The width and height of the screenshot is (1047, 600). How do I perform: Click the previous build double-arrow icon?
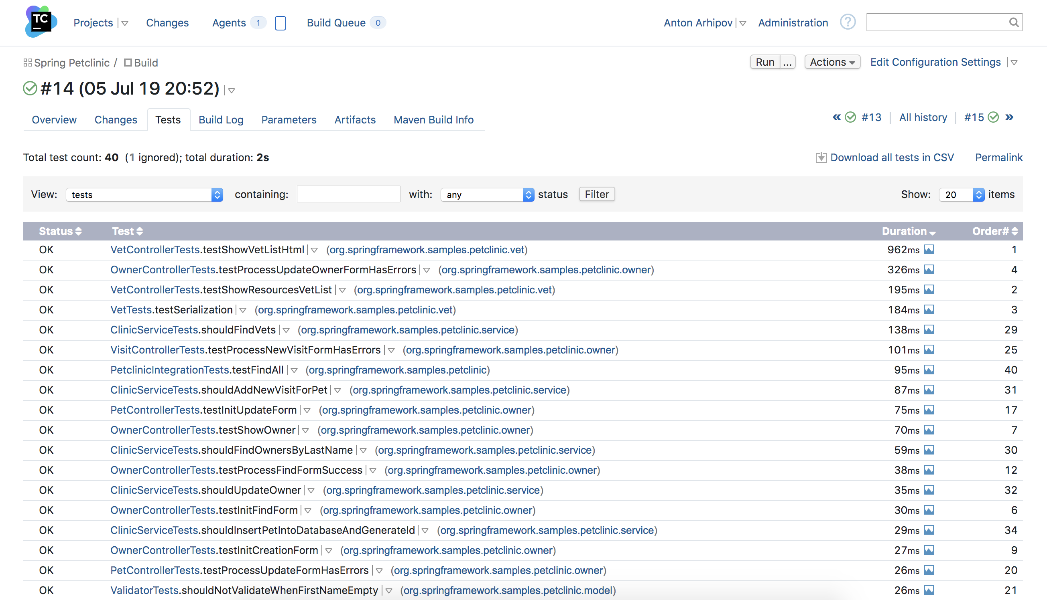pyautogui.click(x=836, y=117)
